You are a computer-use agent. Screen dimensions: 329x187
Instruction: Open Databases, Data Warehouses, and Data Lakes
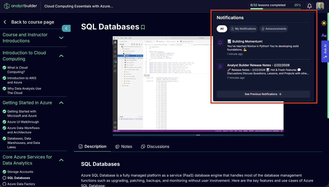24,143
